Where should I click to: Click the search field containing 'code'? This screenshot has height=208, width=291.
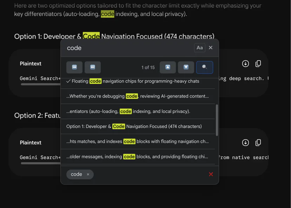(x=129, y=48)
